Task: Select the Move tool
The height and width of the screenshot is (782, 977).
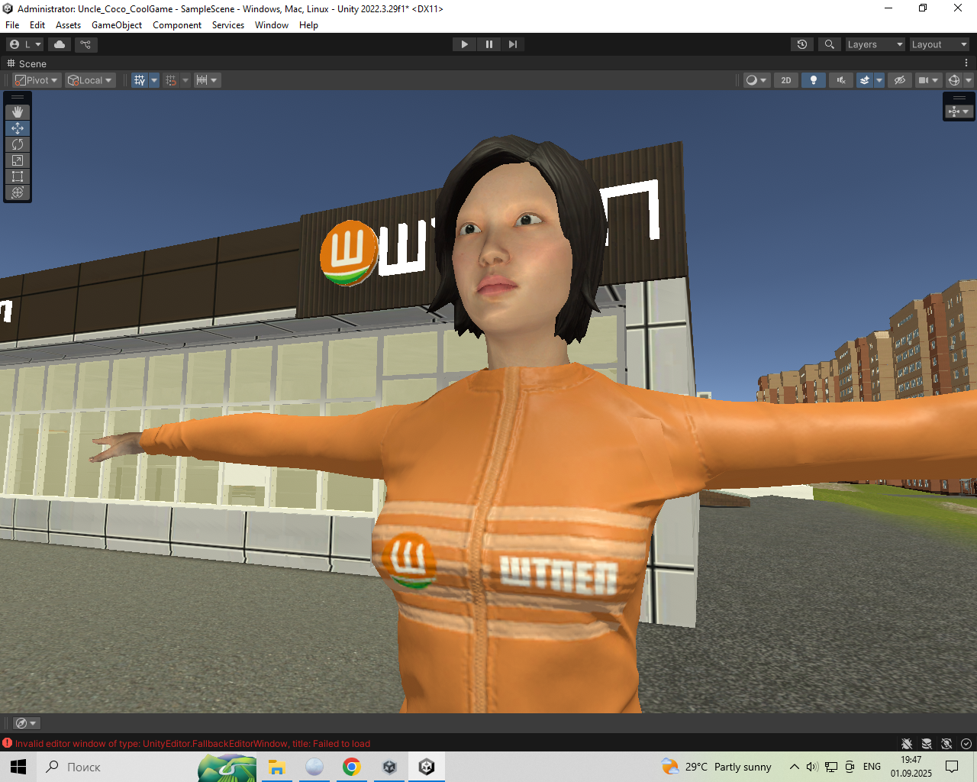Action: coord(18,128)
